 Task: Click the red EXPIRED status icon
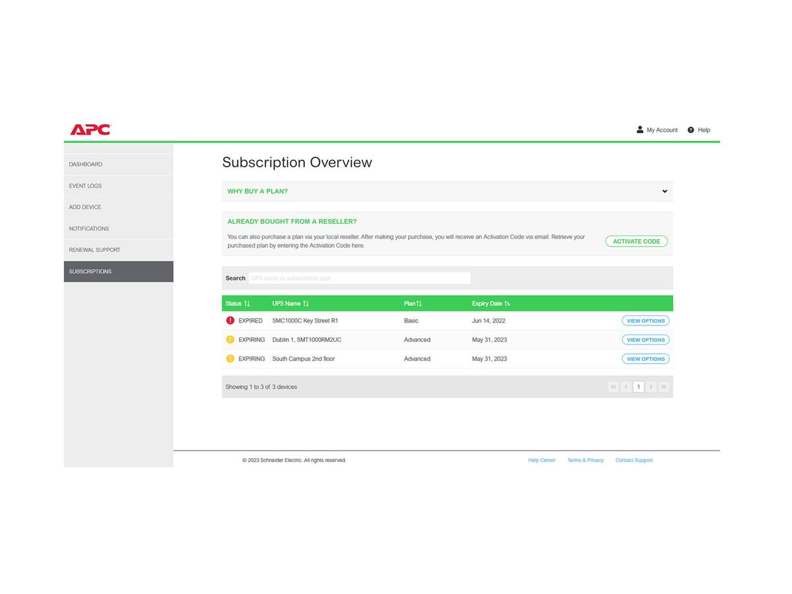(x=230, y=320)
